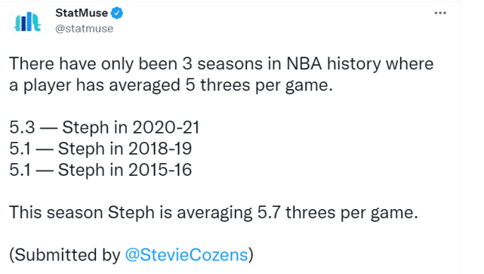The height and width of the screenshot is (274, 484).
Task: Click the '5.3' statistic value
Action: tap(22, 128)
